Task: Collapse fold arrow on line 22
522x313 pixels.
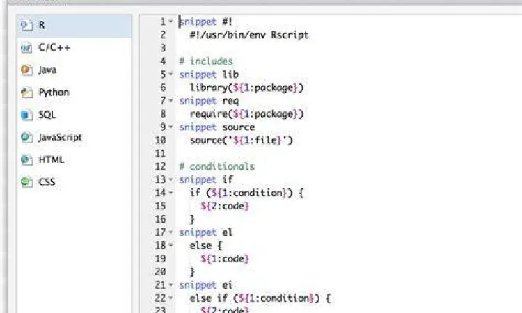Action: pyautogui.click(x=171, y=298)
